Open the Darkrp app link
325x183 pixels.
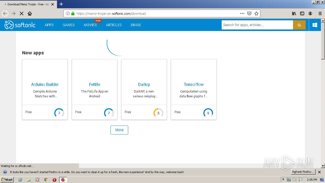(144, 84)
